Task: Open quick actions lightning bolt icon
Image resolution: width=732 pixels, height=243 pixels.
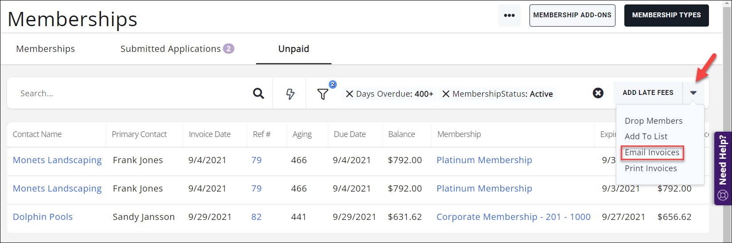Action: [290, 94]
